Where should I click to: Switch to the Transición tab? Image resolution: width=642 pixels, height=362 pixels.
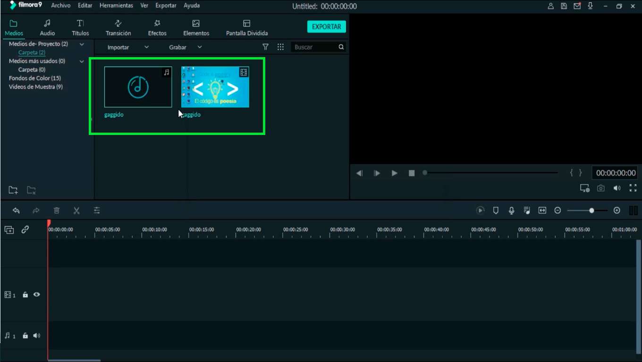point(118,28)
